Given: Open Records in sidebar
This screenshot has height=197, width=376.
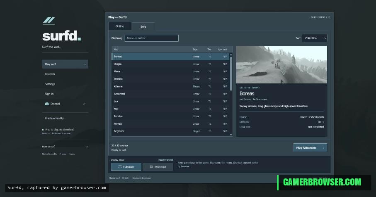Looking at the screenshot, I should [x=50, y=74].
